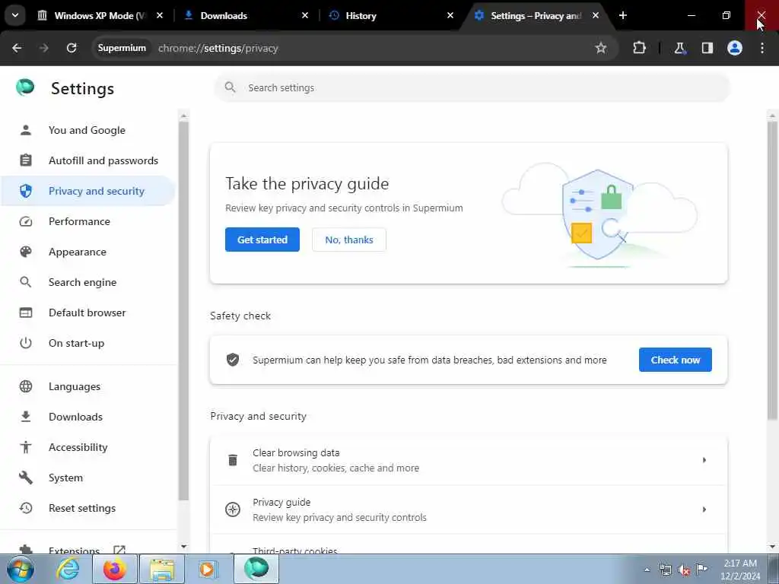Open System settings
The height and width of the screenshot is (584, 779).
[87, 478]
